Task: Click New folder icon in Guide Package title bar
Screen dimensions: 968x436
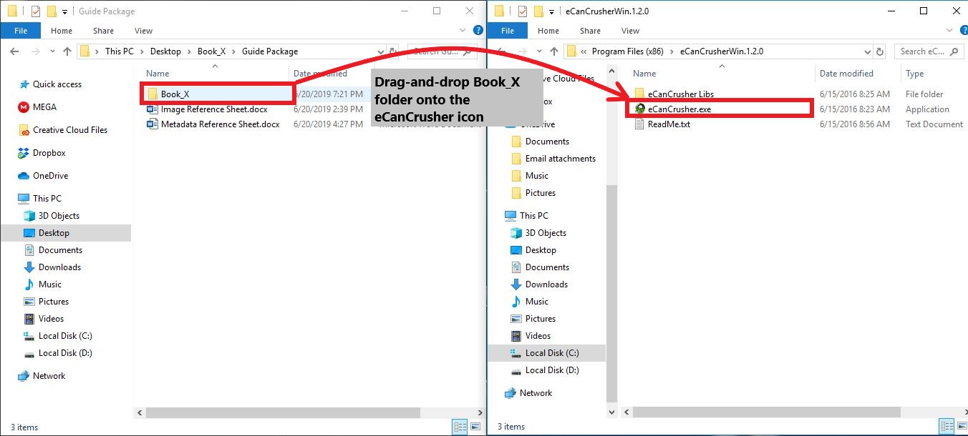Action: point(51,11)
